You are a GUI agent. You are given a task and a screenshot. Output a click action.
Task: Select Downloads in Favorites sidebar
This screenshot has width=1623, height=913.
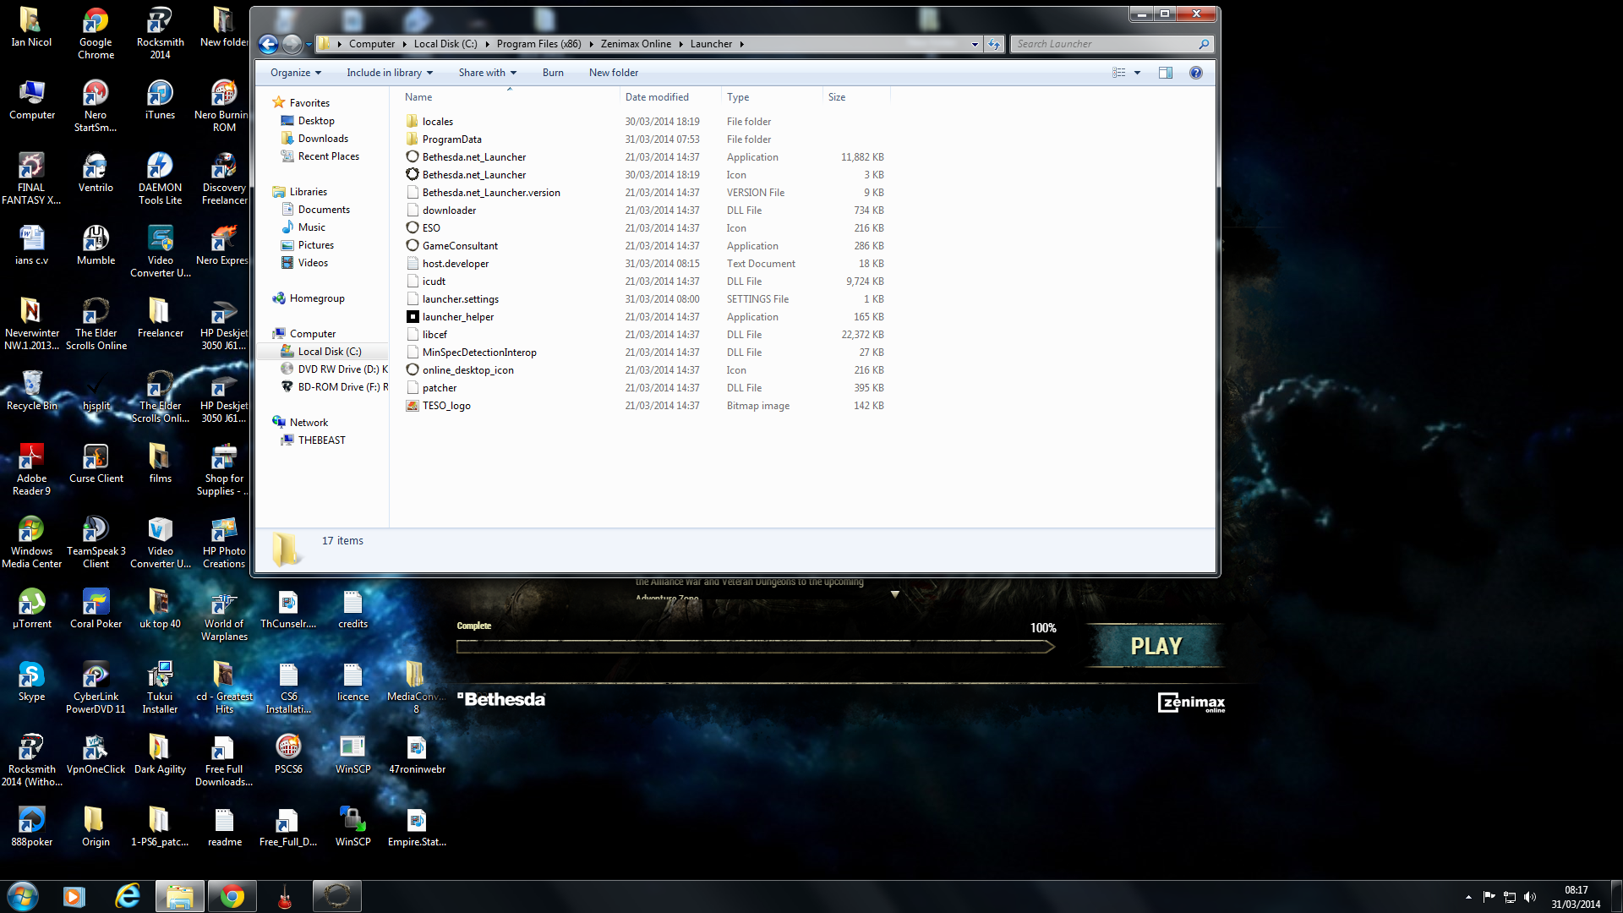click(322, 139)
